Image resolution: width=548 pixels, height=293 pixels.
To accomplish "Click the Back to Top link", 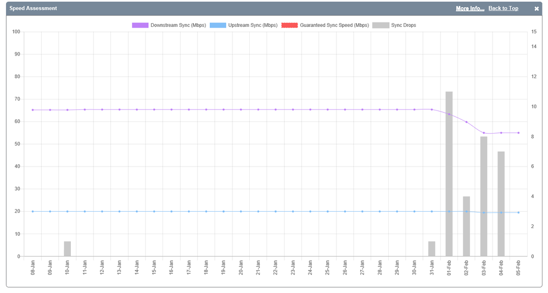I will click(x=503, y=9).
